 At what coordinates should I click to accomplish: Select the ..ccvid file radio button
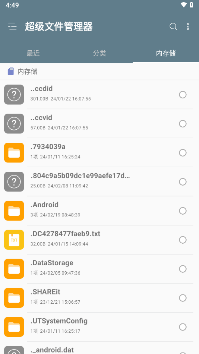pos(183,124)
